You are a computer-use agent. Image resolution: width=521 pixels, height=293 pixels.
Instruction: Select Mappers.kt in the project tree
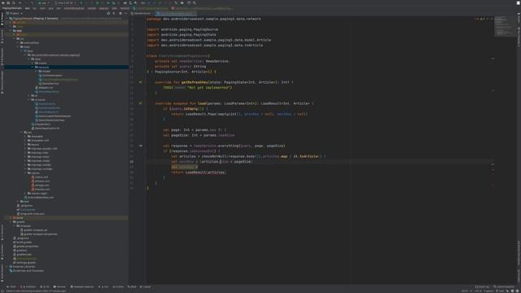(x=44, y=88)
